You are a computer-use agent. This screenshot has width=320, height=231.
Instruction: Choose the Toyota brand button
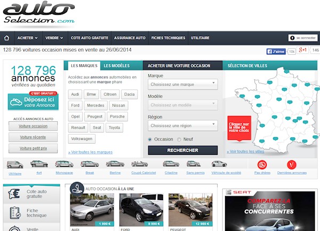pos(114,128)
